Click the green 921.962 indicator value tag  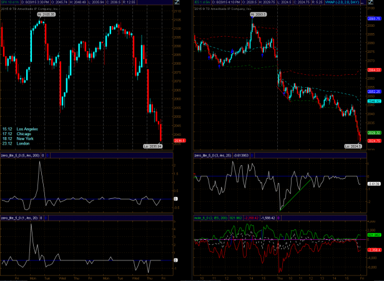point(374,235)
